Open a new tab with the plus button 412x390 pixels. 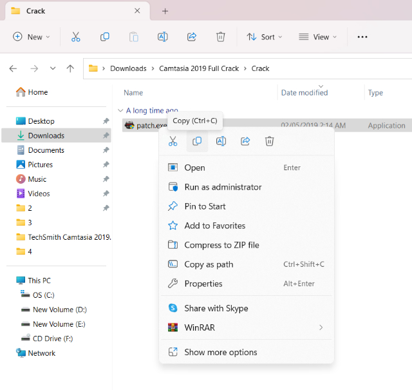coord(165,11)
